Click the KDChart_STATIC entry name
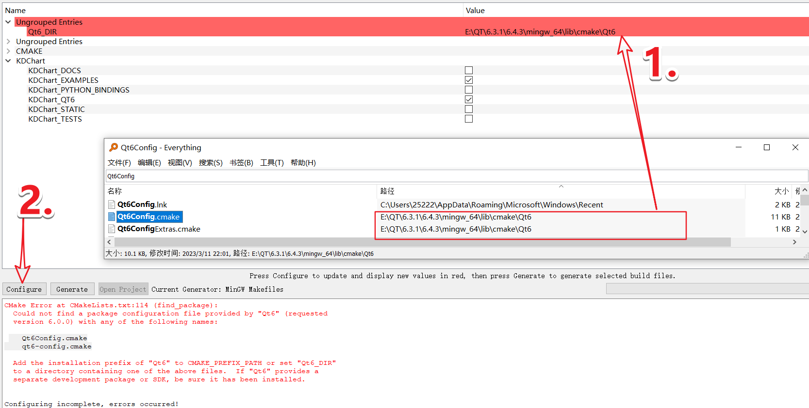 [x=56, y=109]
